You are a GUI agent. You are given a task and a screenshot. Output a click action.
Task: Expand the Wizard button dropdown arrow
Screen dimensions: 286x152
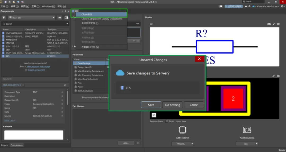[x=192, y=144]
